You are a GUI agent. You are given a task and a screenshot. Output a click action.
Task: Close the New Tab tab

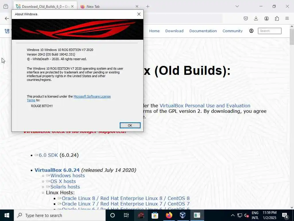point(137,7)
